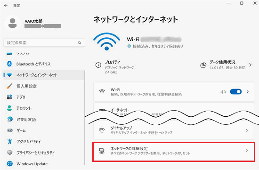Maximize the 設定 window
Viewport: 259px width, 170px height.
[242, 3]
